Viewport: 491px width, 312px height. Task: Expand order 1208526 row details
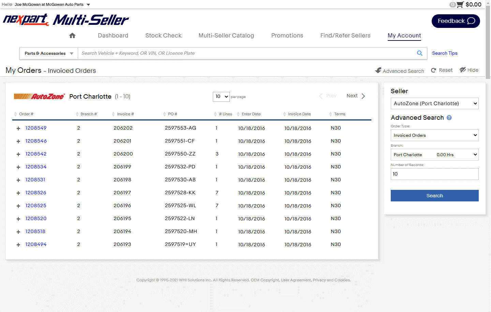click(x=18, y=193)
